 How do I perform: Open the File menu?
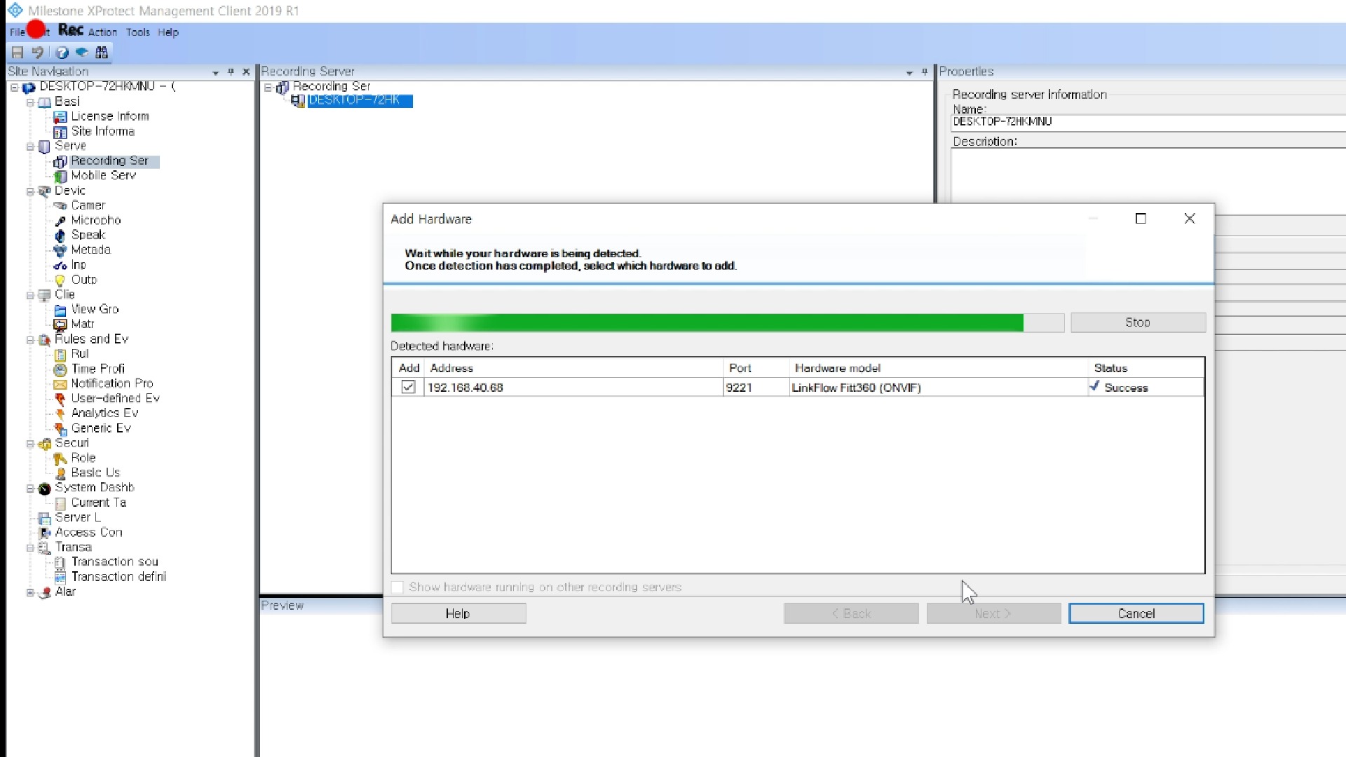pos(17,32)
